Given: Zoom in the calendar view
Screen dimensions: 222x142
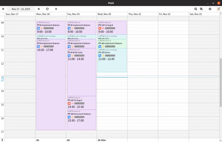Looking at the screenshot, I should [x=201, y=9].
